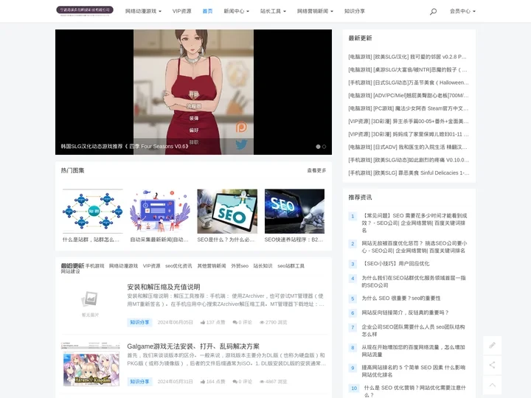
Task: Open the SEO是什么 gallery thumbnail
Action: 227,211
